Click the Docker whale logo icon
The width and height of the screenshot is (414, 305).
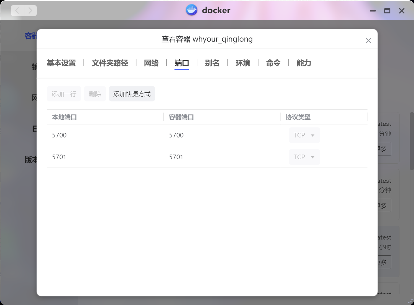pos(191,10)
